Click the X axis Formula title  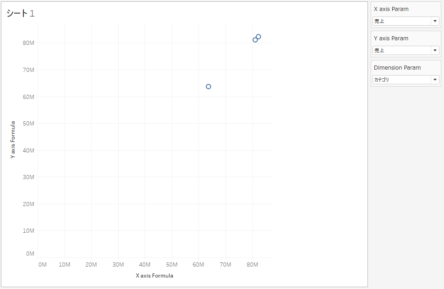[x=154, y=276]
